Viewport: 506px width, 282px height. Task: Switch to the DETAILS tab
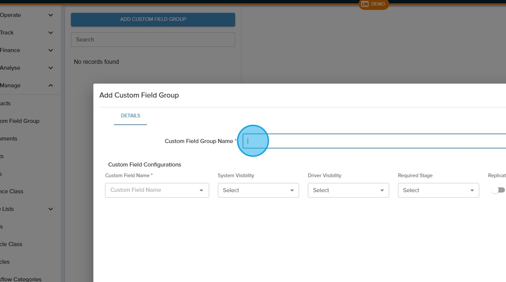tap(130, 116)
